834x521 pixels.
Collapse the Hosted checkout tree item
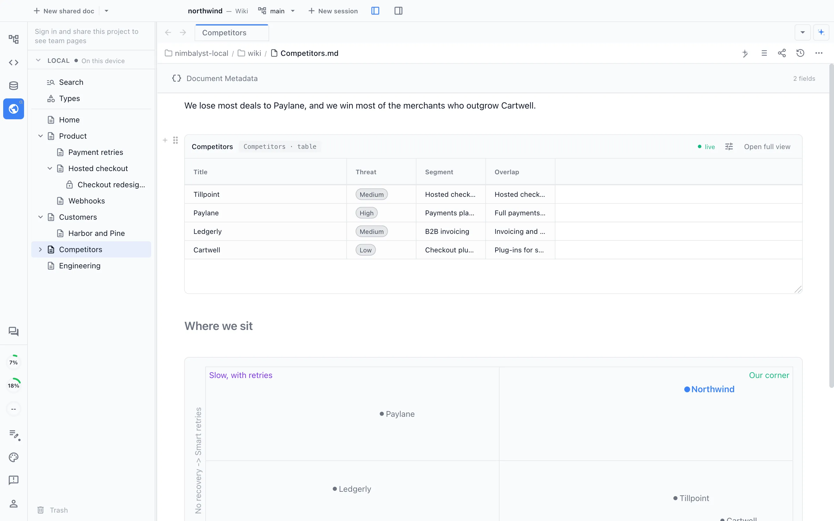50,168
